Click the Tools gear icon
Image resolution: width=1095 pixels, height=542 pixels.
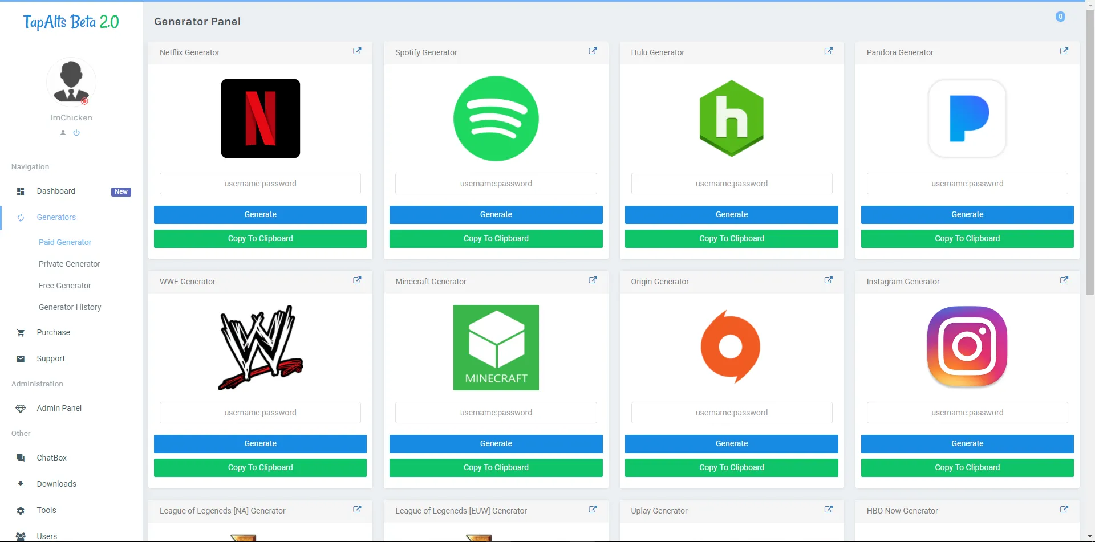(x=21, y=511)
